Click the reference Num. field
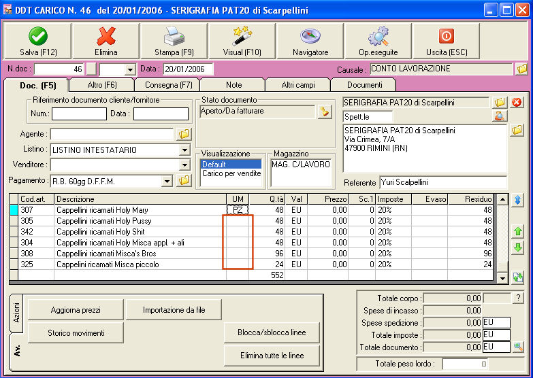Screen dimensions: 533x378 coord(79,114)
